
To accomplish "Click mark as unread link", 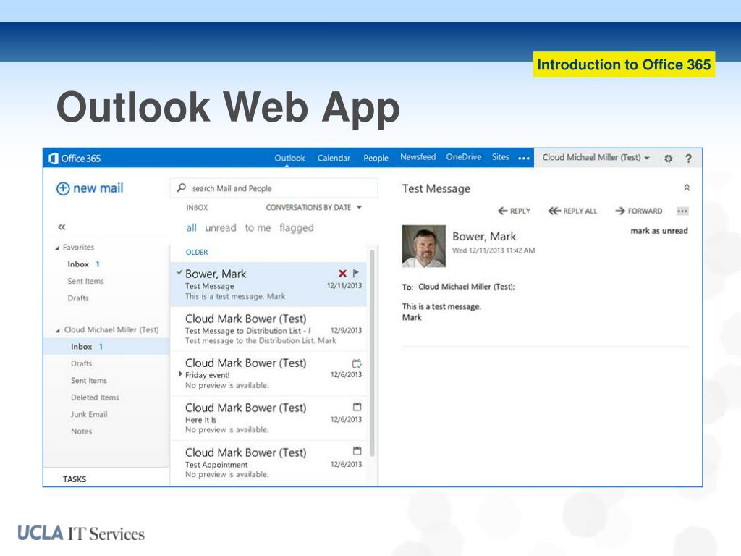I will pos(659,231).
